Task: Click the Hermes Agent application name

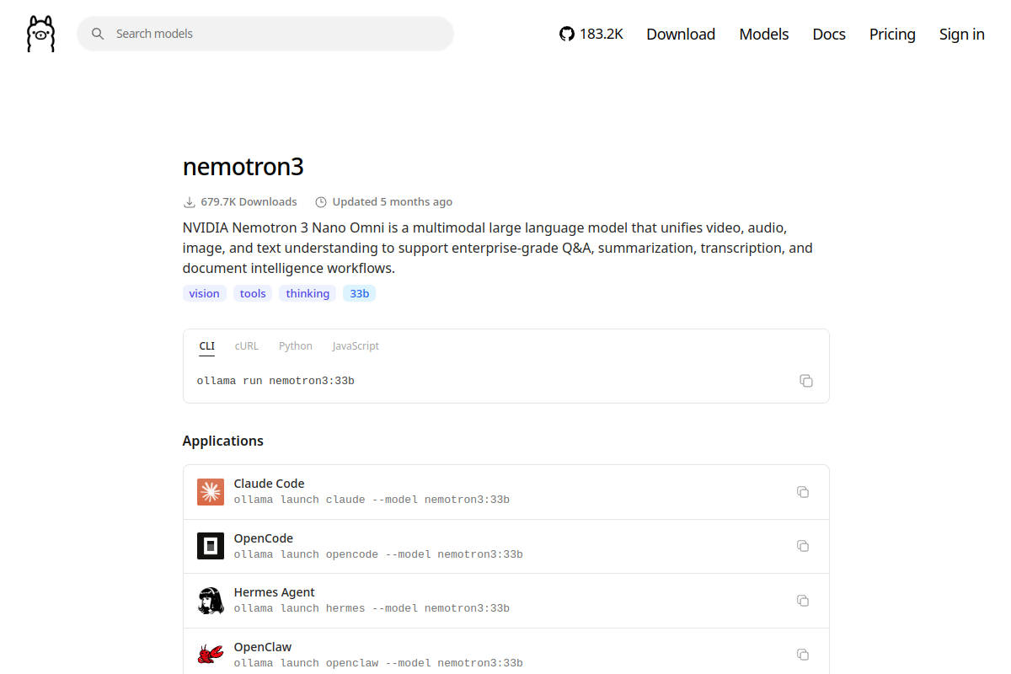Action: click(275, 592)
